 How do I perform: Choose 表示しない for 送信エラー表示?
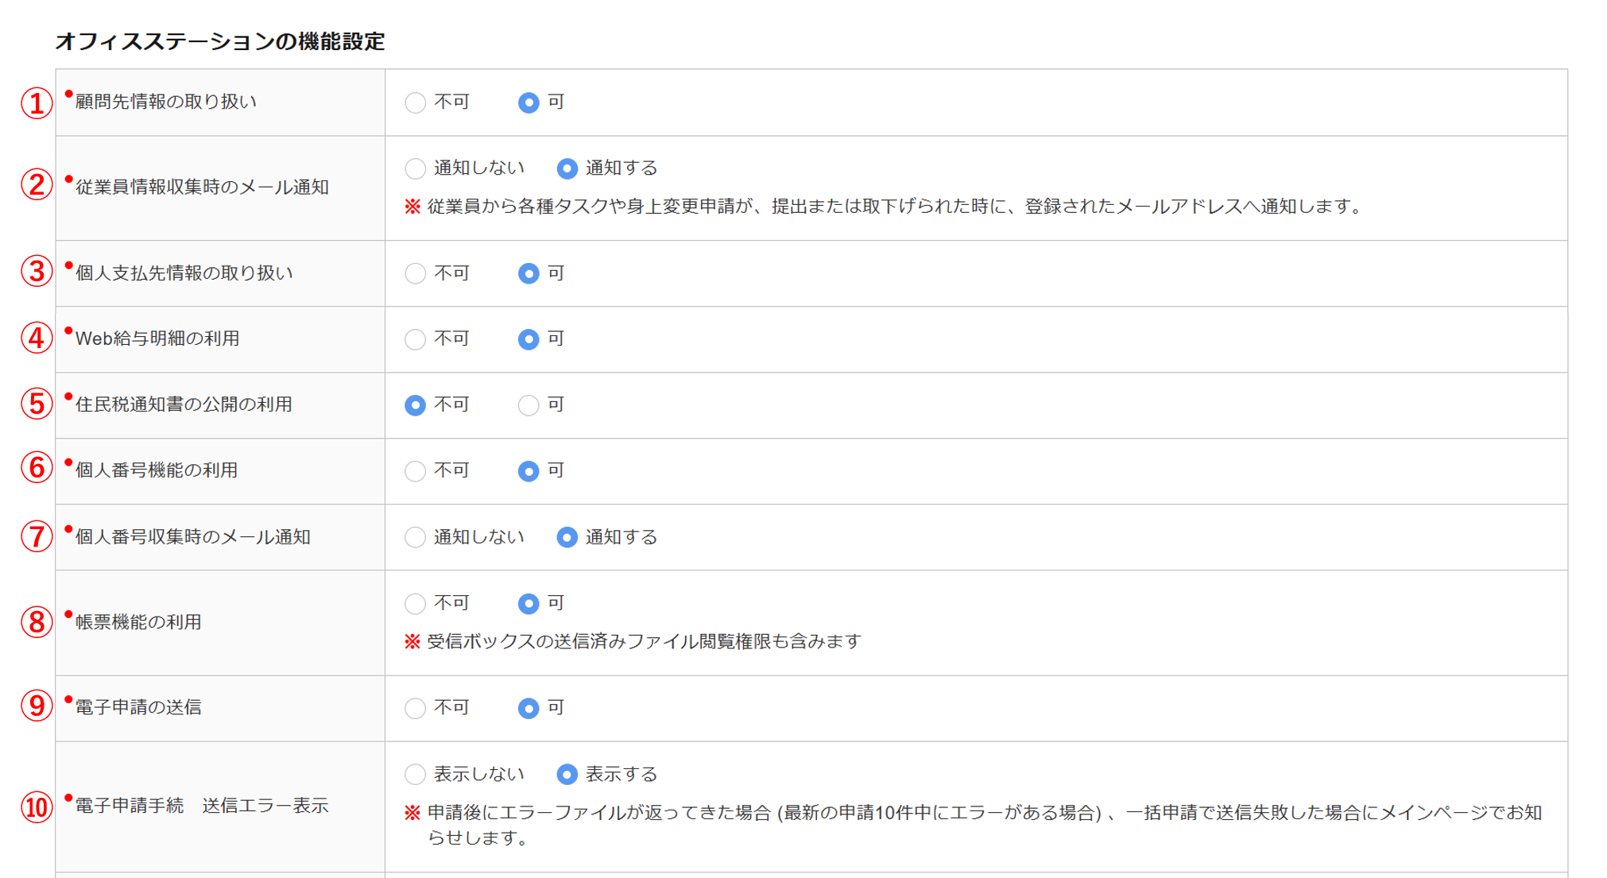pos(415,774)
